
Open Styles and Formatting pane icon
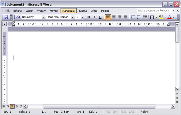18,17
